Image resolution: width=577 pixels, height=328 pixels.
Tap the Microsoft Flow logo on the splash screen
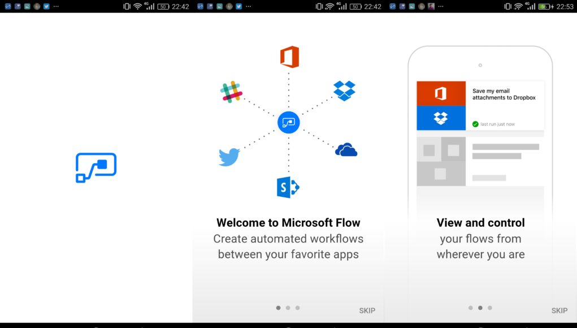(x=96, y=167)
